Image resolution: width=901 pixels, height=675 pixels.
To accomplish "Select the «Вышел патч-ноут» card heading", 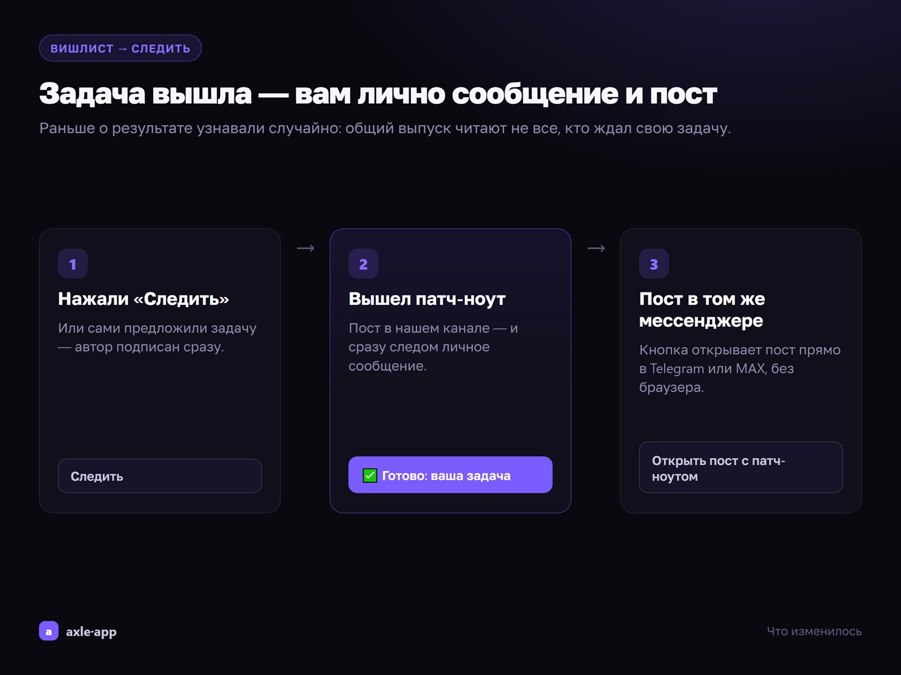I will tap(427, 299).
